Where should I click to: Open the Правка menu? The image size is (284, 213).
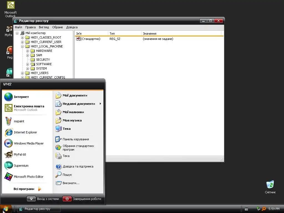[30, 27]
